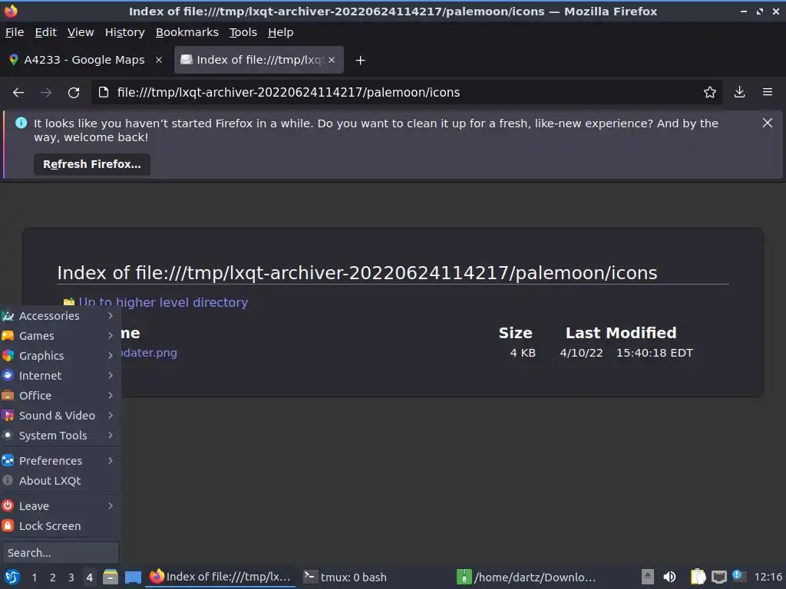Reload the current page
Viewport: 786px width, 589px height.
pyautogui.click(x=74, y=93)
